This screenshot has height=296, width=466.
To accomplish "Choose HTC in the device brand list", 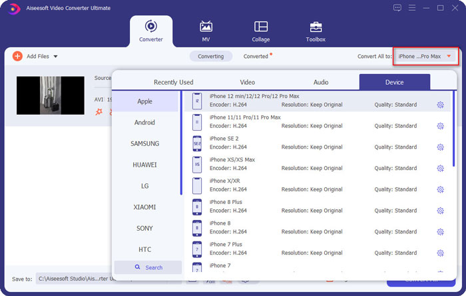I will 144,249.
